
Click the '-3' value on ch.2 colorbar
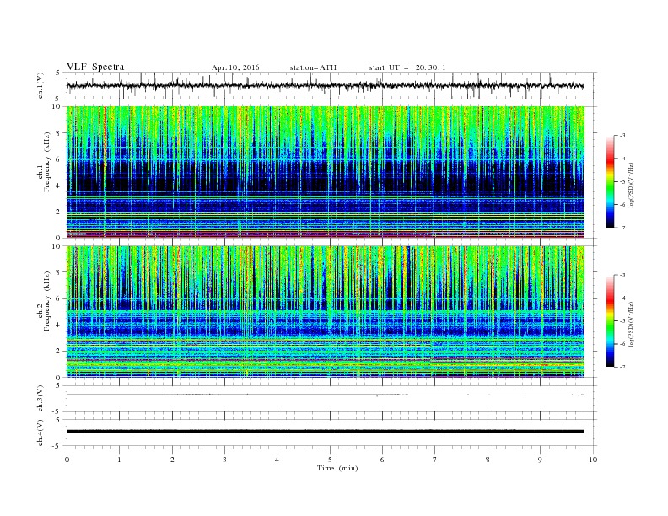pyautogui.click(x=622, y=275)
